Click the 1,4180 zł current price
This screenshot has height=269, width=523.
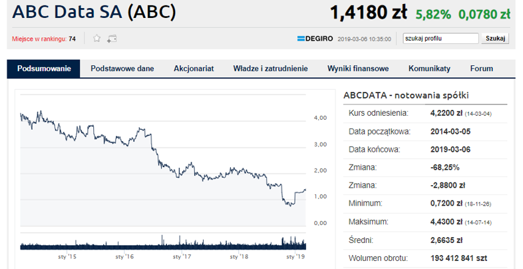pos(369,13)
